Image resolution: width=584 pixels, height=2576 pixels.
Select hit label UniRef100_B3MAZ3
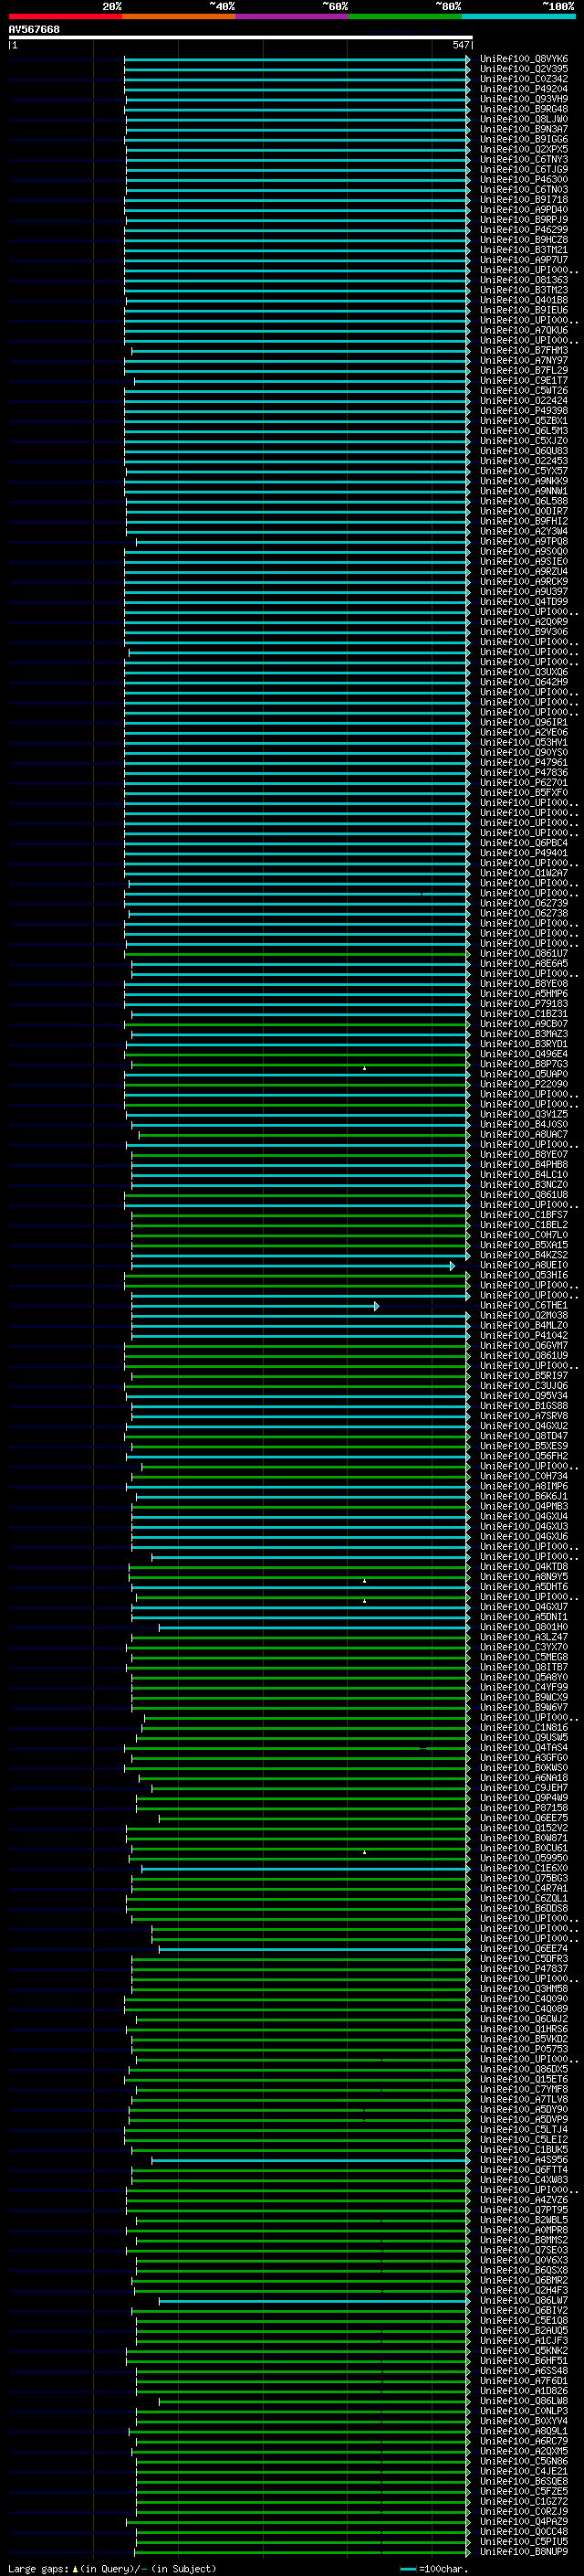(x=524, y=1034)
